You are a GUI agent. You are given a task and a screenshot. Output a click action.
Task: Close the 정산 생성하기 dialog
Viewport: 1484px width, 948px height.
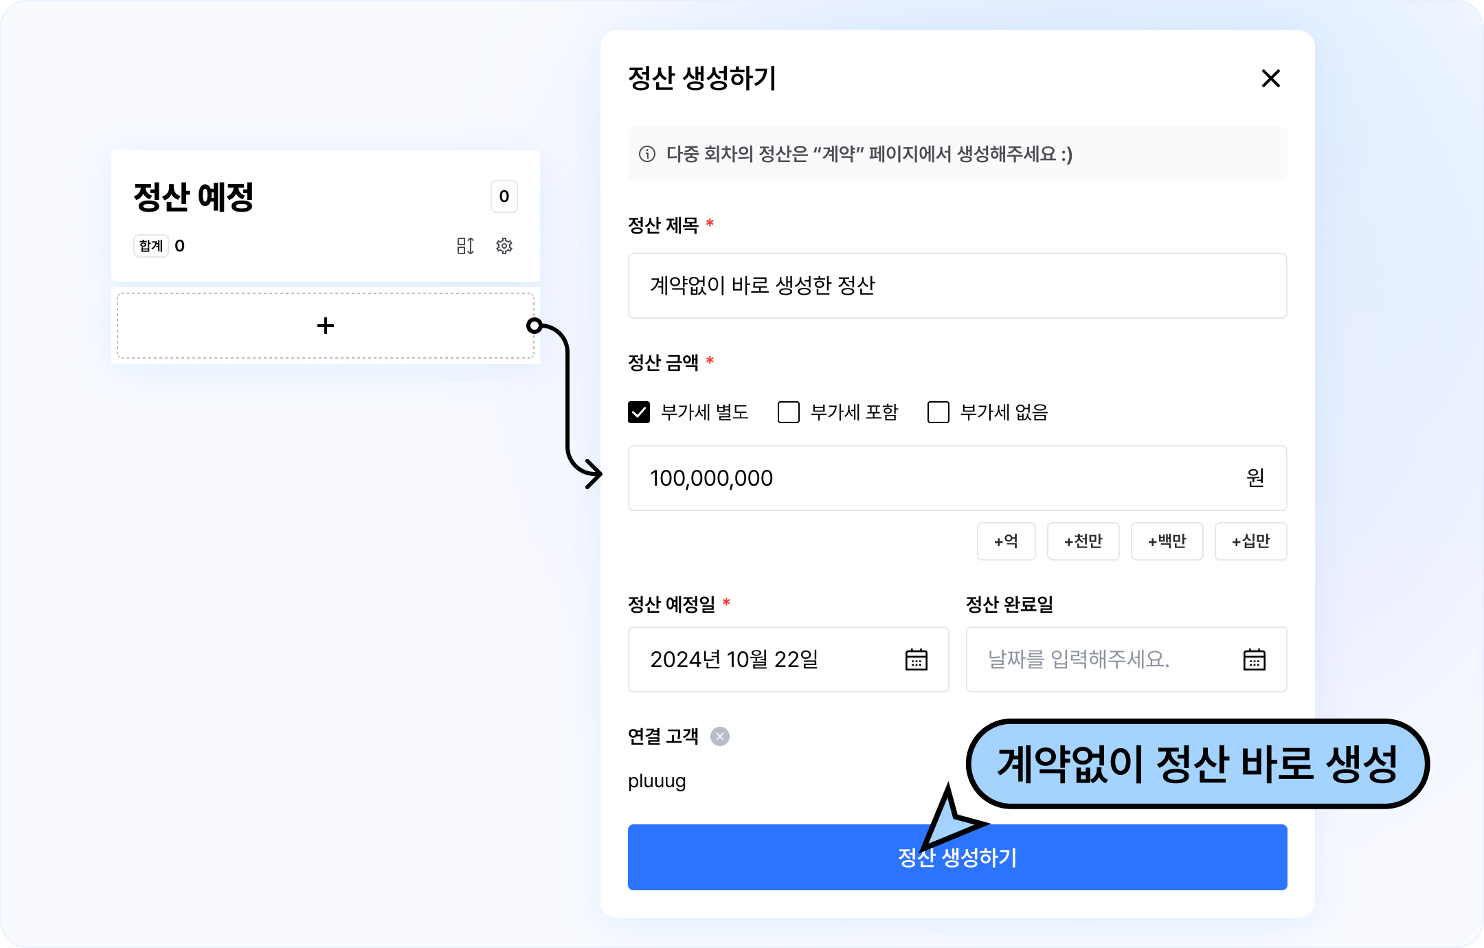click(x=1270, y=78)
